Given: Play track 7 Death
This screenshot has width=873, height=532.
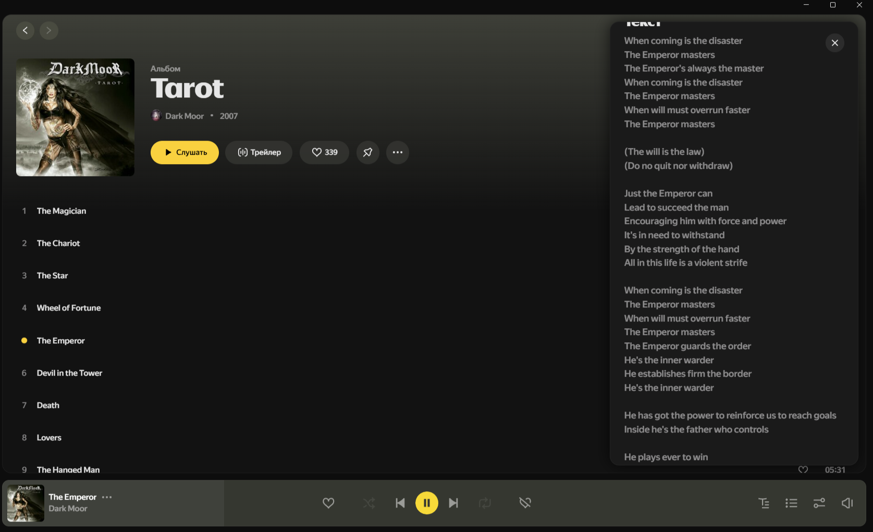Looking at the screenshot, I should pyautogui.click(x=48, y=405).
